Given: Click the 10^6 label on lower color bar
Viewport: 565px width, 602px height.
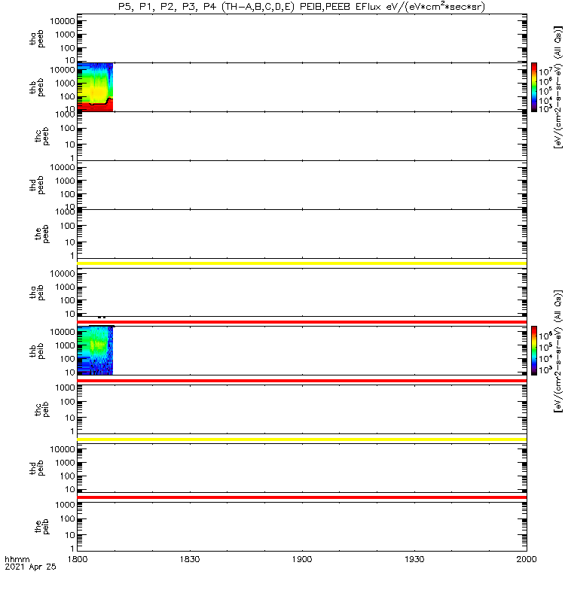Looking at the screenshot, I should [x=545, y=336].
